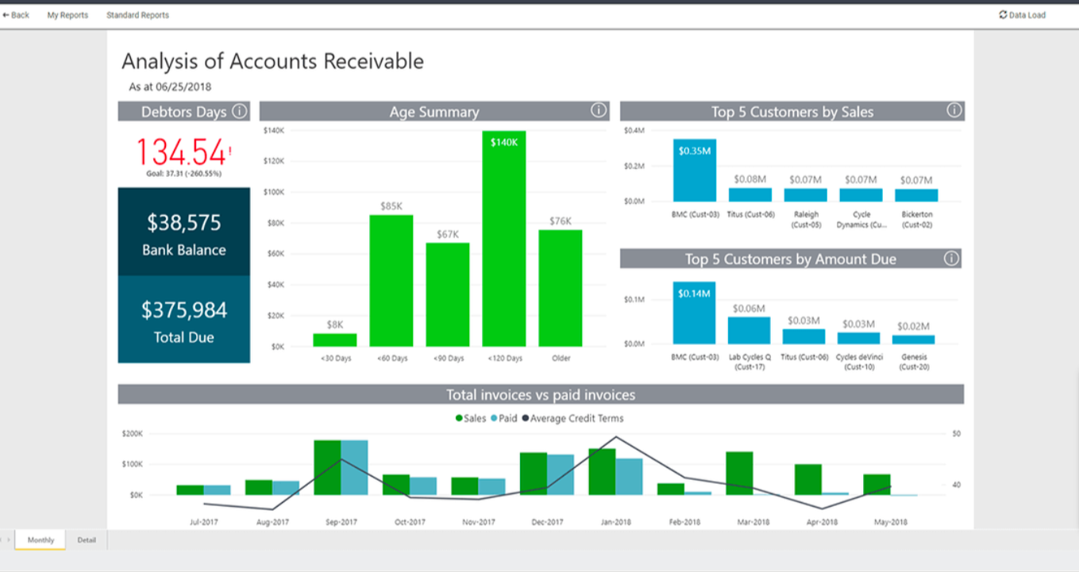
Task: Select the Older bar in Age Summary
Action: click(x=561, y=288)
